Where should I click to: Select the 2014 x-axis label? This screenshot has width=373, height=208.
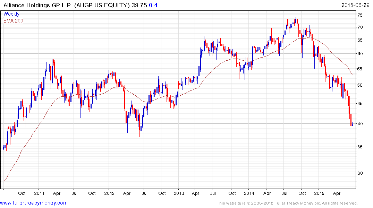(249, 193)
